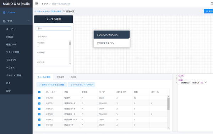
Task: Toggle the select-all fields header checkbox
Action: [x=39, y=92]
